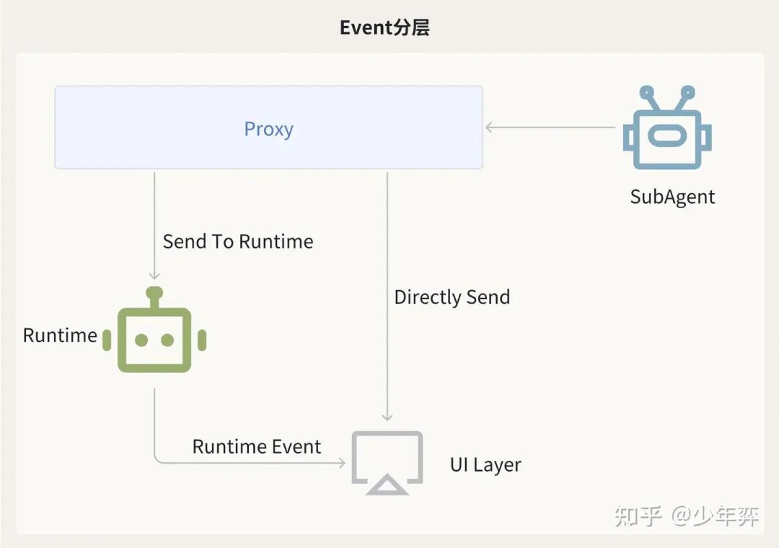The width and height of the screenshot is (779, 548).
Task: Click the 知乎 watermark logo
Action: click(638, 516)
